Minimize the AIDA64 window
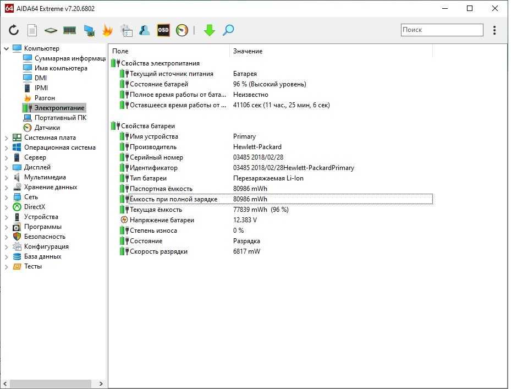 (x=445, y=8)
